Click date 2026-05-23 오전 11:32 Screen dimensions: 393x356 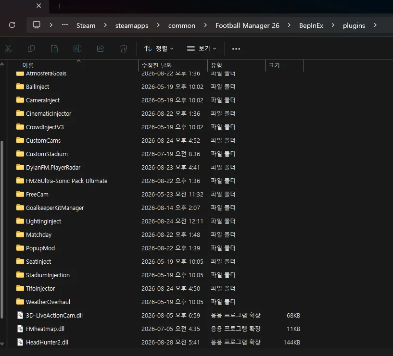tap(172, 194)
